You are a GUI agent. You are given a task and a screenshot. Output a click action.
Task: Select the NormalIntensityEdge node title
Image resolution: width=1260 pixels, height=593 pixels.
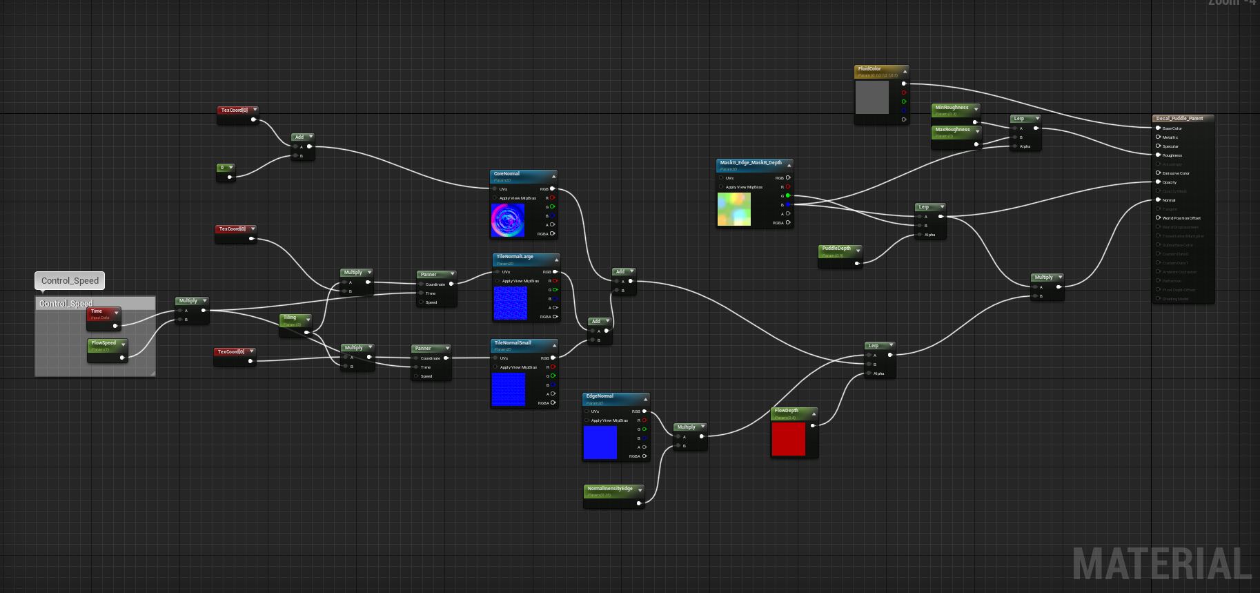point(610,489)
